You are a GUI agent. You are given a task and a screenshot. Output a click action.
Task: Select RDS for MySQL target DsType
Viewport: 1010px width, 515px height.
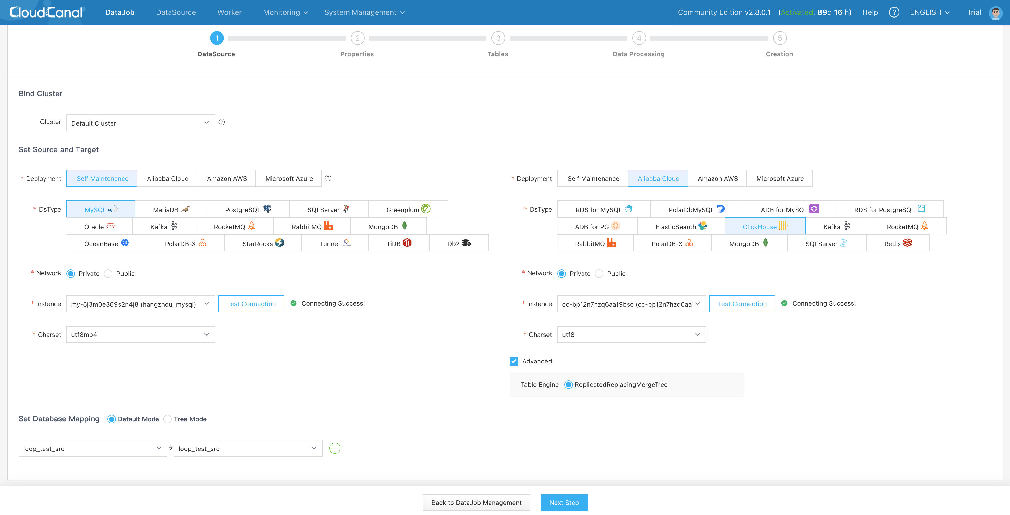tap(603, 209)
